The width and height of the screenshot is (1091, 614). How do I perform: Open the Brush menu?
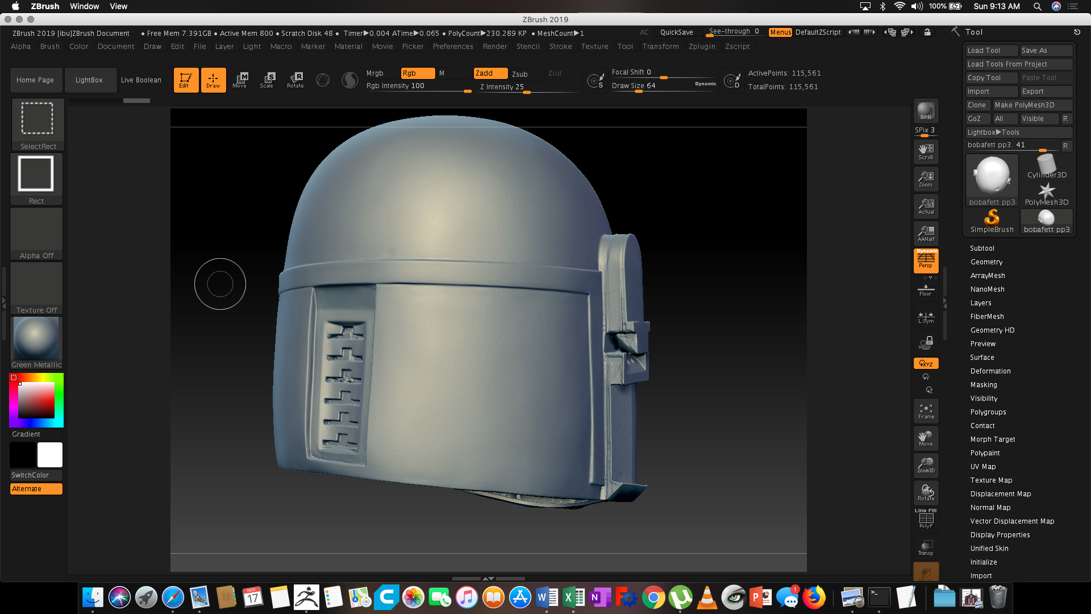[x=50, y=47]
